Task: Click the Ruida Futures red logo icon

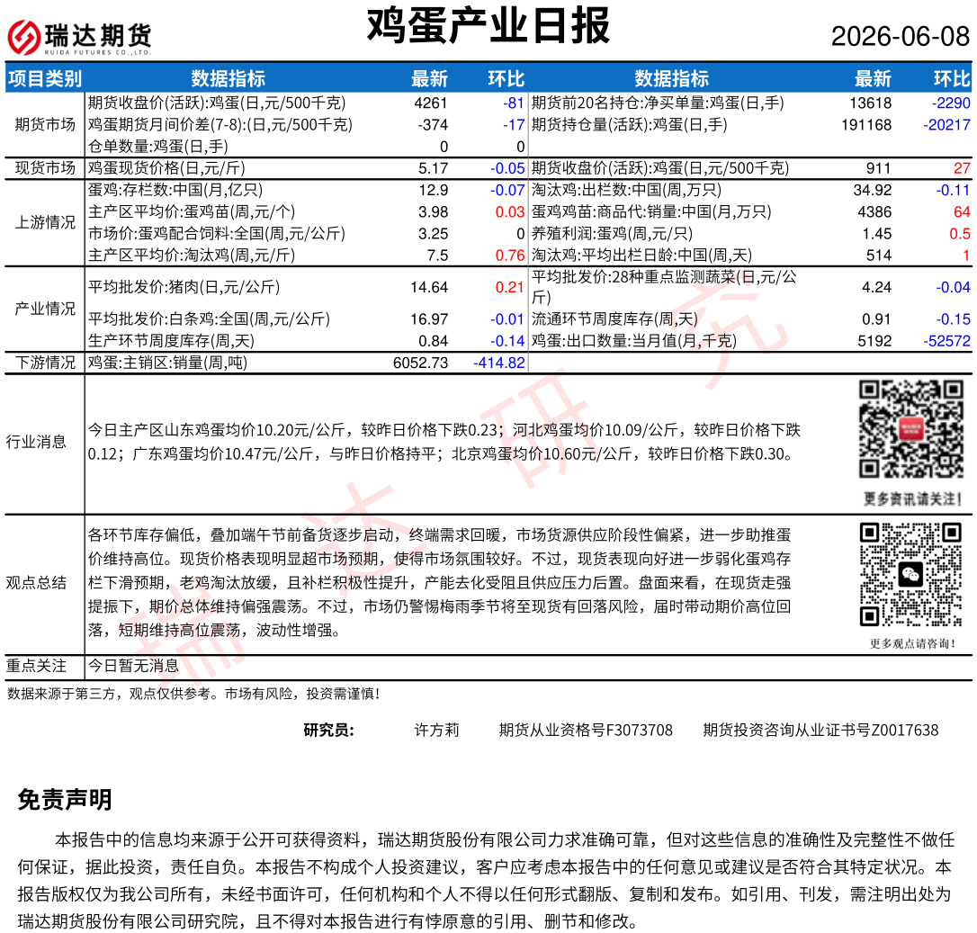Action: [23, 36]
